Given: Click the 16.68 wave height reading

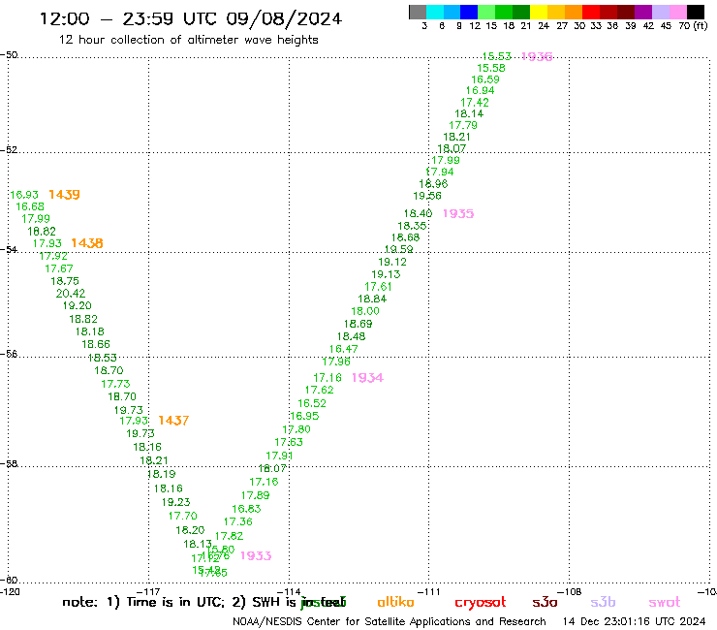Looking at the screenshot, I should coord(30,206).
